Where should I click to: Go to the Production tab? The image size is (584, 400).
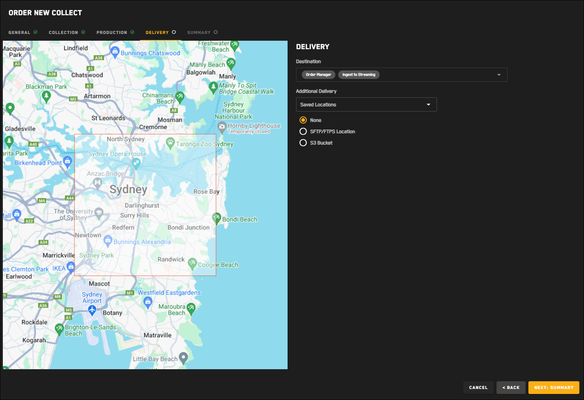(115, 32)
